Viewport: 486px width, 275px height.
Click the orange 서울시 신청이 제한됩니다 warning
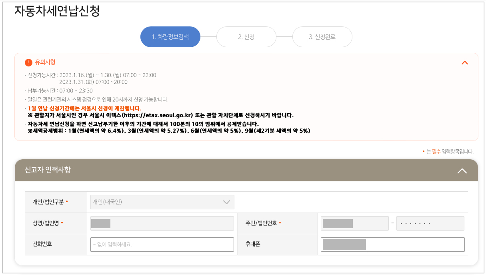point(84,108)
